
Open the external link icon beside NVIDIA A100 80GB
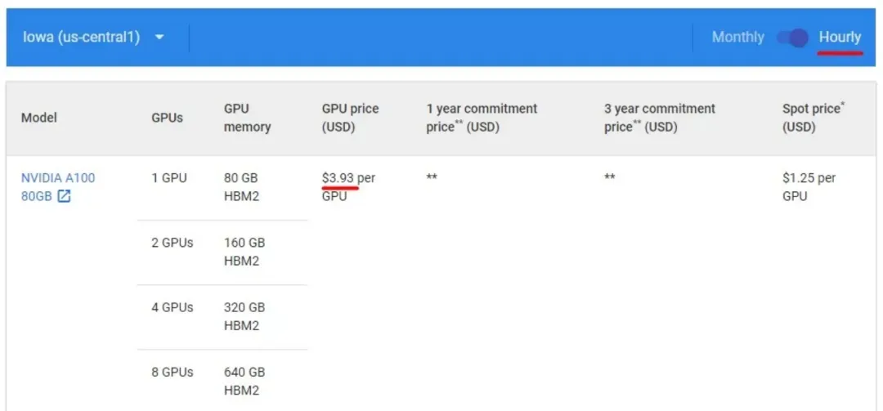(x=65, y=197)
